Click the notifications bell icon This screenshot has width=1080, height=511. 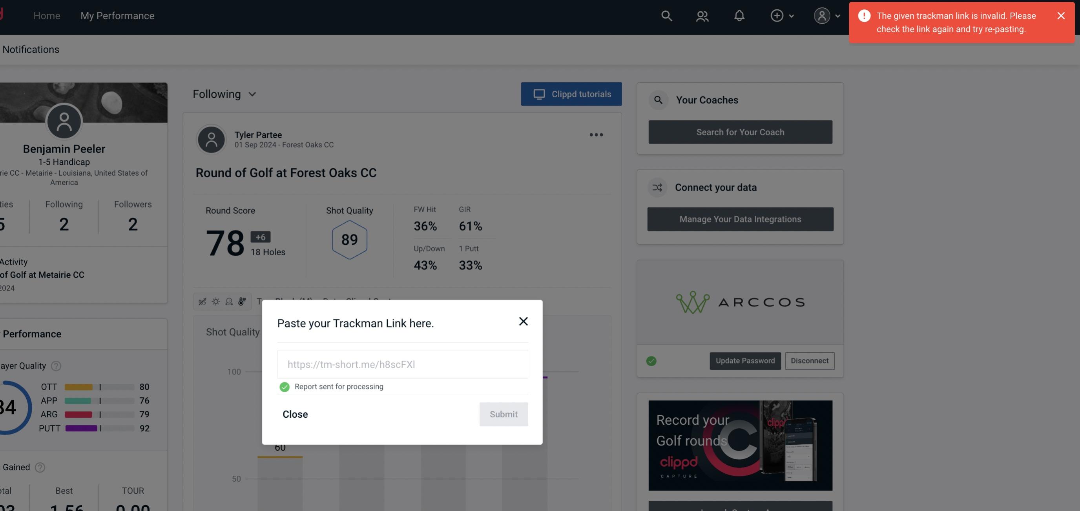point(740,15)
